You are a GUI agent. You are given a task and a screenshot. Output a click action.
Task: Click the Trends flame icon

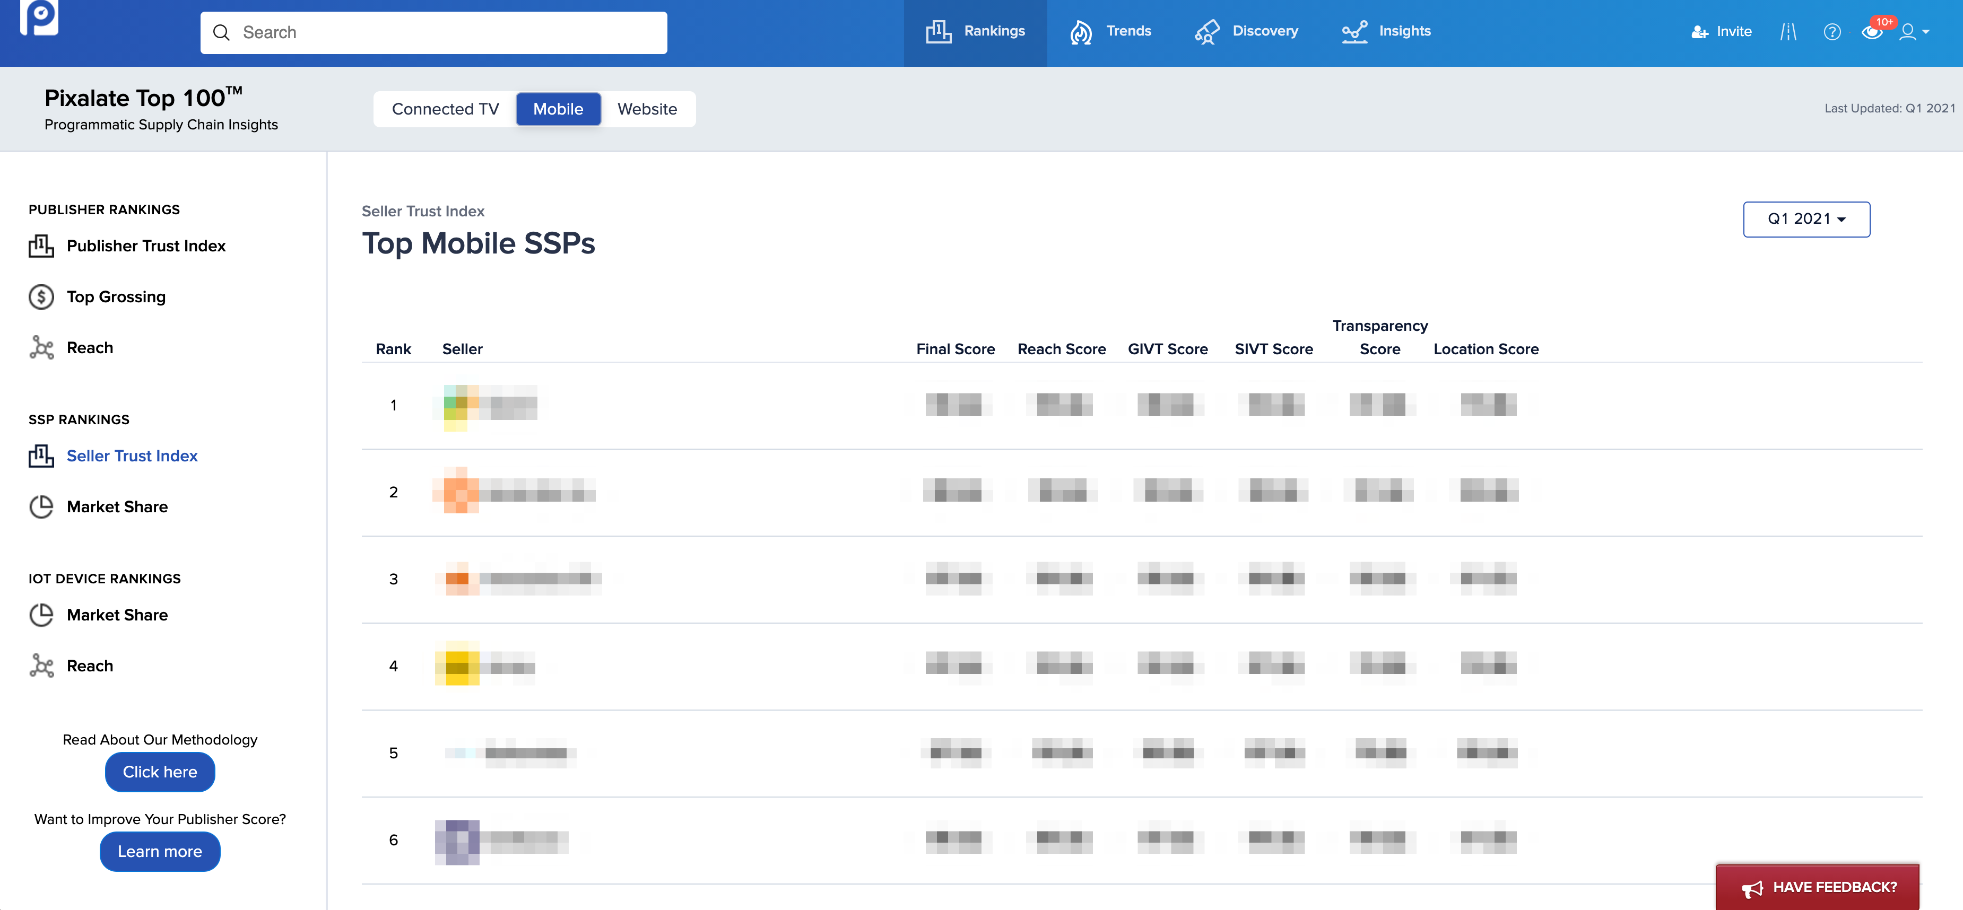tap(1081, 32)
